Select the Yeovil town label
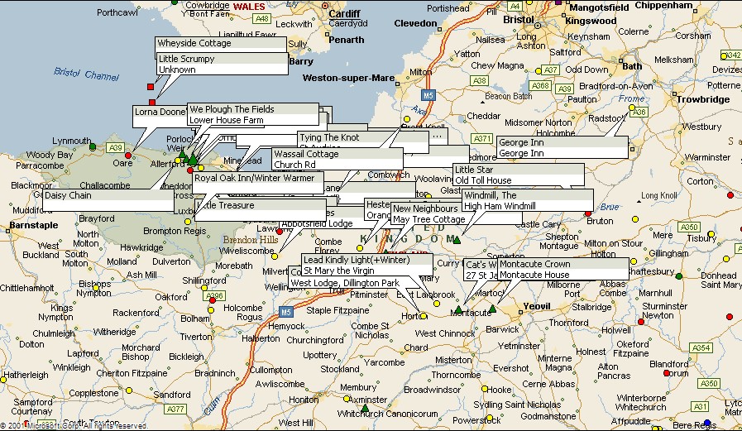Screen dimensions: 742x431 [x=537, y=306]
